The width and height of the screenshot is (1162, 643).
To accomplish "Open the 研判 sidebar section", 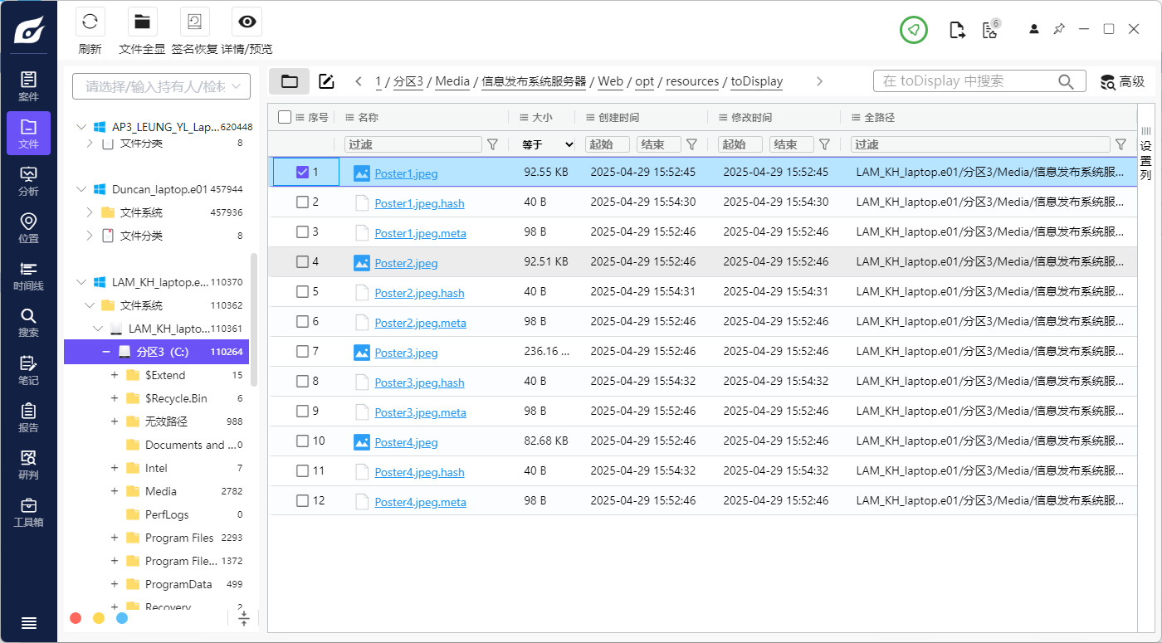I will (x=28, y=465).
